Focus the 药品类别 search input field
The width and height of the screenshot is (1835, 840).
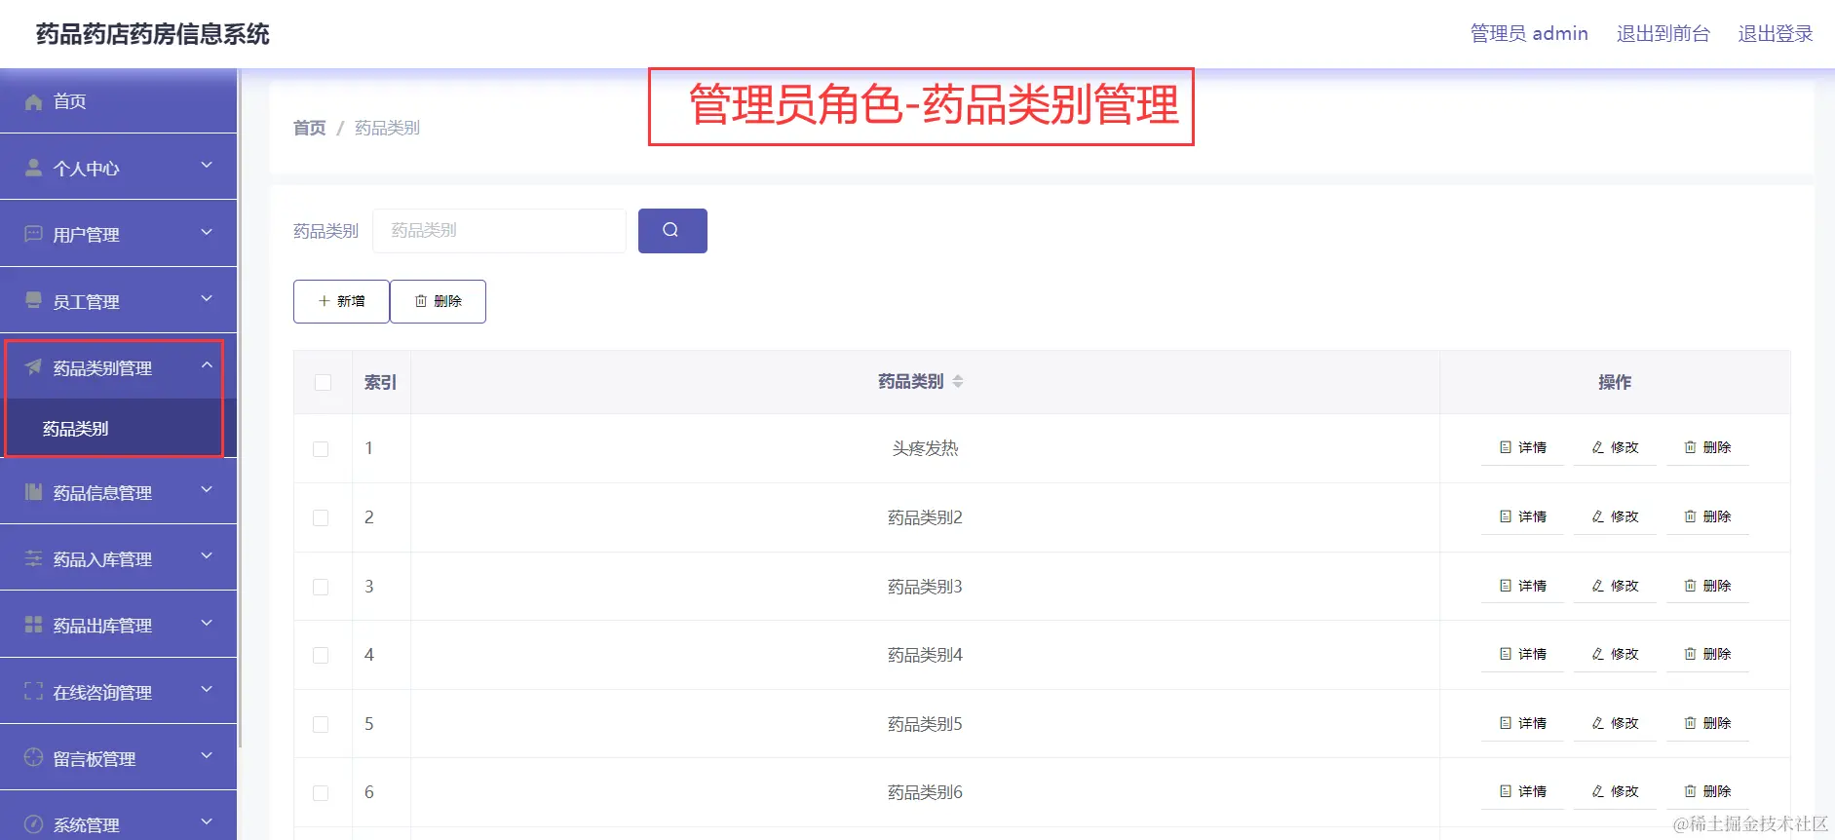[x=499, y=231]
